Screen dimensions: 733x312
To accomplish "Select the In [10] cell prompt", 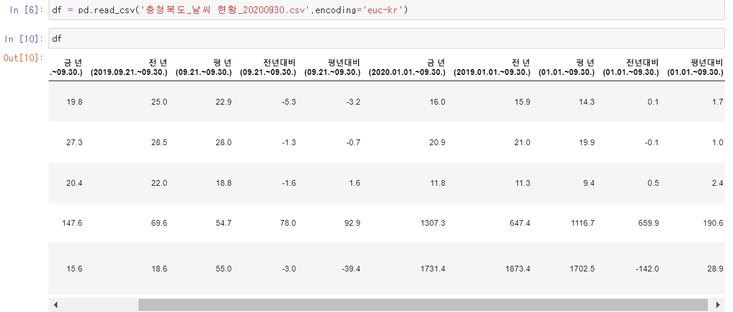I will click(24, 39).
